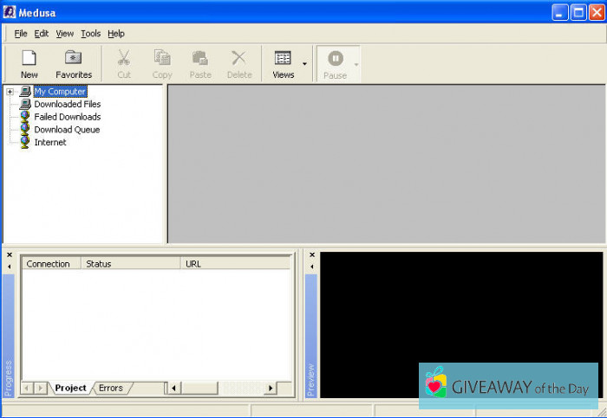607x418 pixels.
Task: Select the Downloaded Files tree item
Action: coord(67,104)
